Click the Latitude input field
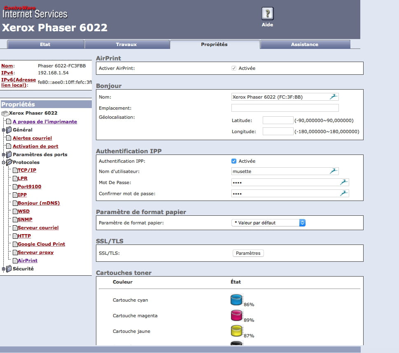Viewport: 399px width, 353px height. [278, 120]
